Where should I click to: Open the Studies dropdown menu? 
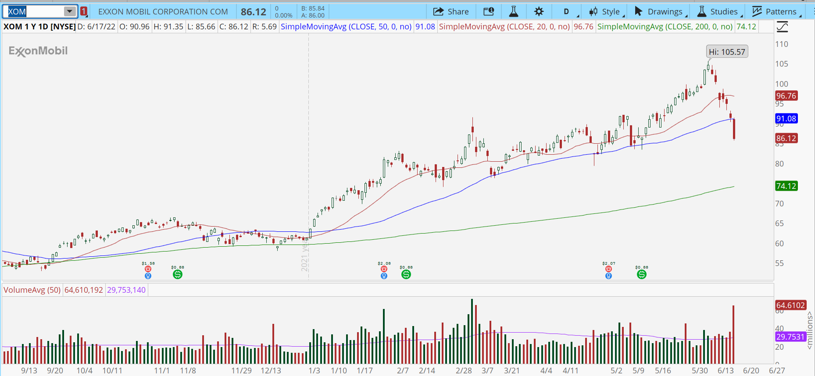point(718,12)
